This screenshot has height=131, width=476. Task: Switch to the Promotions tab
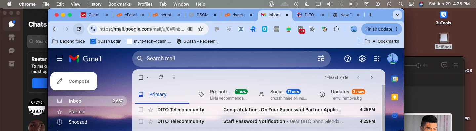(223, 94)
